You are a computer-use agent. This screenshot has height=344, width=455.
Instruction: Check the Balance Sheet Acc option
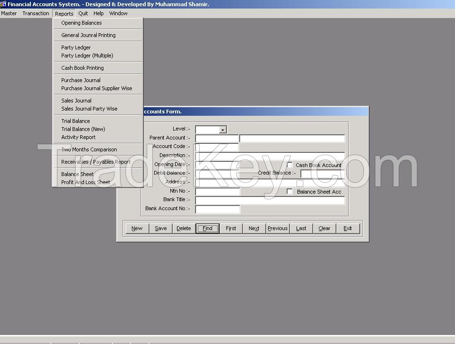click(x=289, y=191)
